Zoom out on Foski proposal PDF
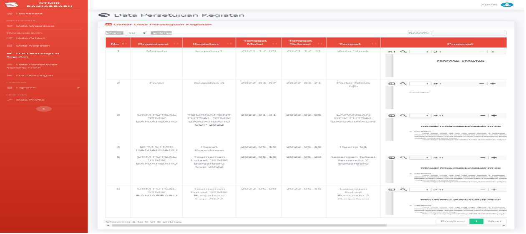Image resolution: width=526 pixels, height=234 pixels. (x=481, y=84)
